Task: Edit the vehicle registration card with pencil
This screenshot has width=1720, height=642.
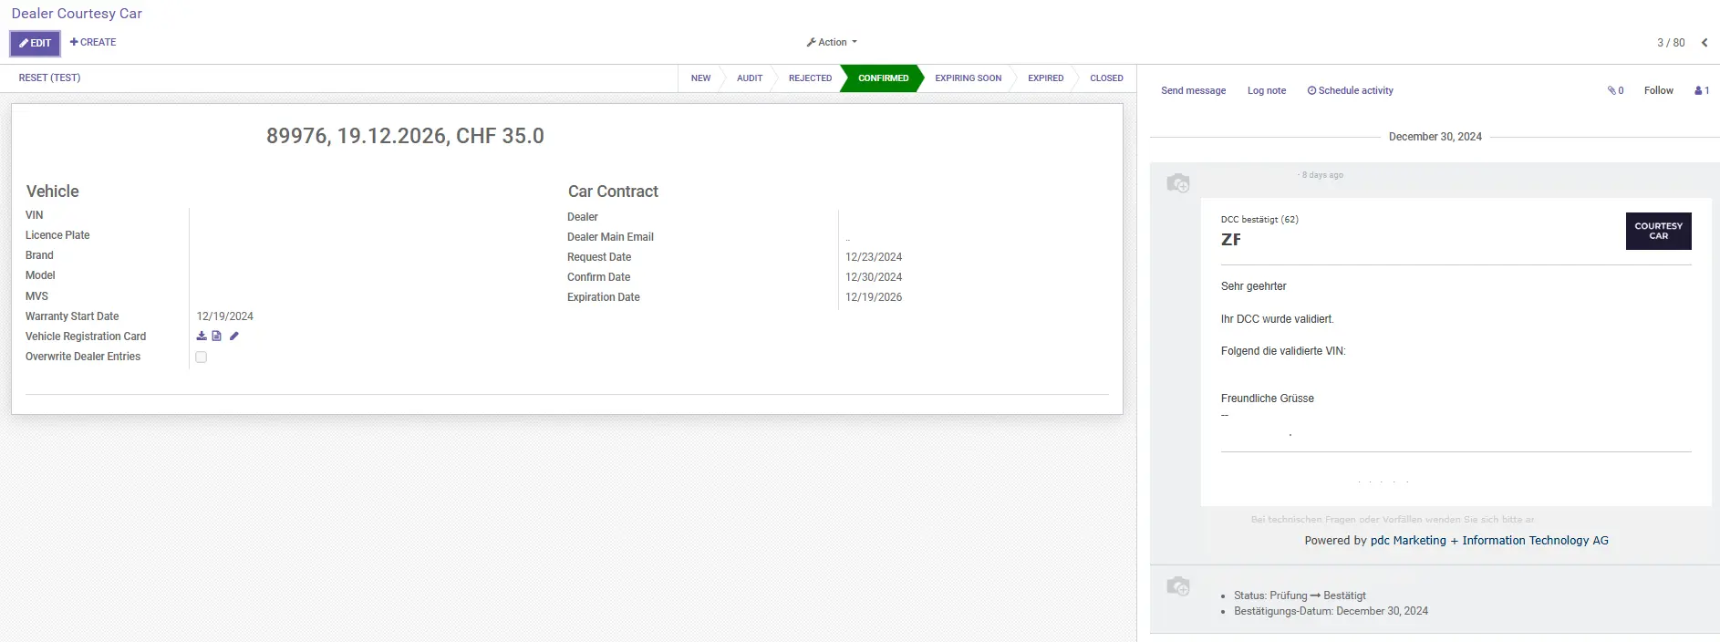Action: tap(233, 336)
